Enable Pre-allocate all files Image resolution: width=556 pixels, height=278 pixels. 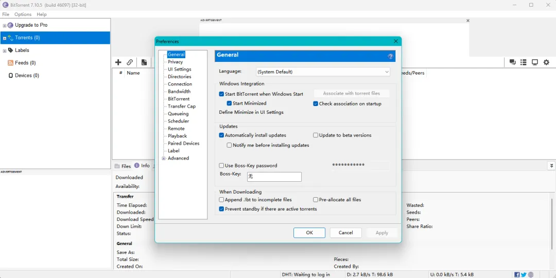316,200
